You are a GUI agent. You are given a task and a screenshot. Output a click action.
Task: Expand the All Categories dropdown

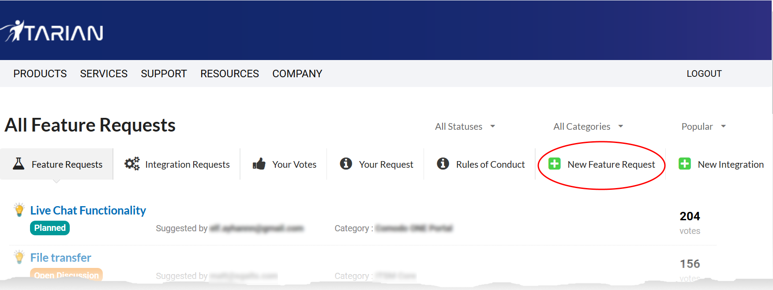(x=588, y=127)
